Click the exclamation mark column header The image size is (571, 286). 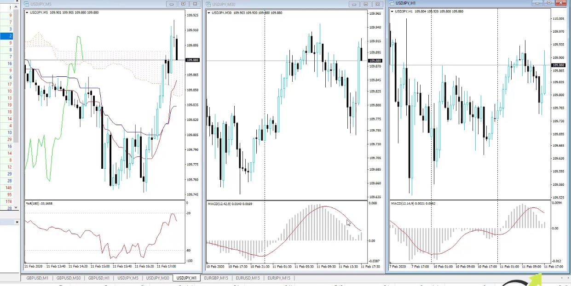coord(10,8)
